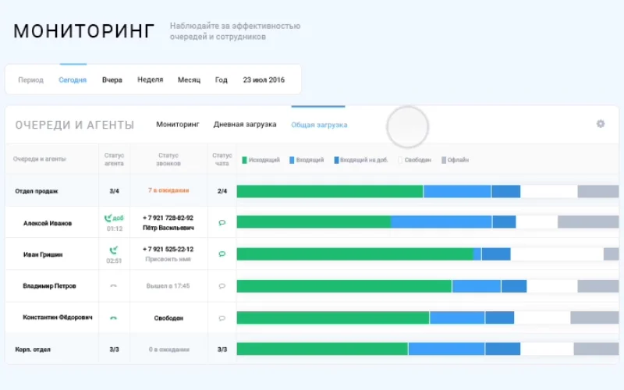Click Алексей Иванов's active call phone icon
The width and height of the screenshot is (624, 390).
[108, 218]
